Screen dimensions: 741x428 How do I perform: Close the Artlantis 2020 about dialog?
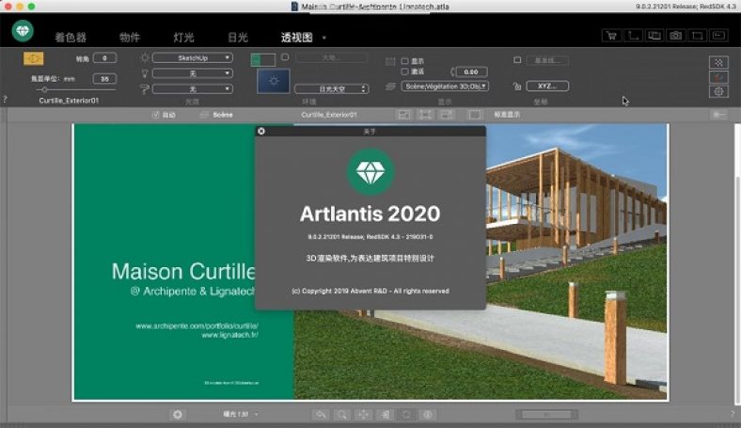click(x=261, y=132)
